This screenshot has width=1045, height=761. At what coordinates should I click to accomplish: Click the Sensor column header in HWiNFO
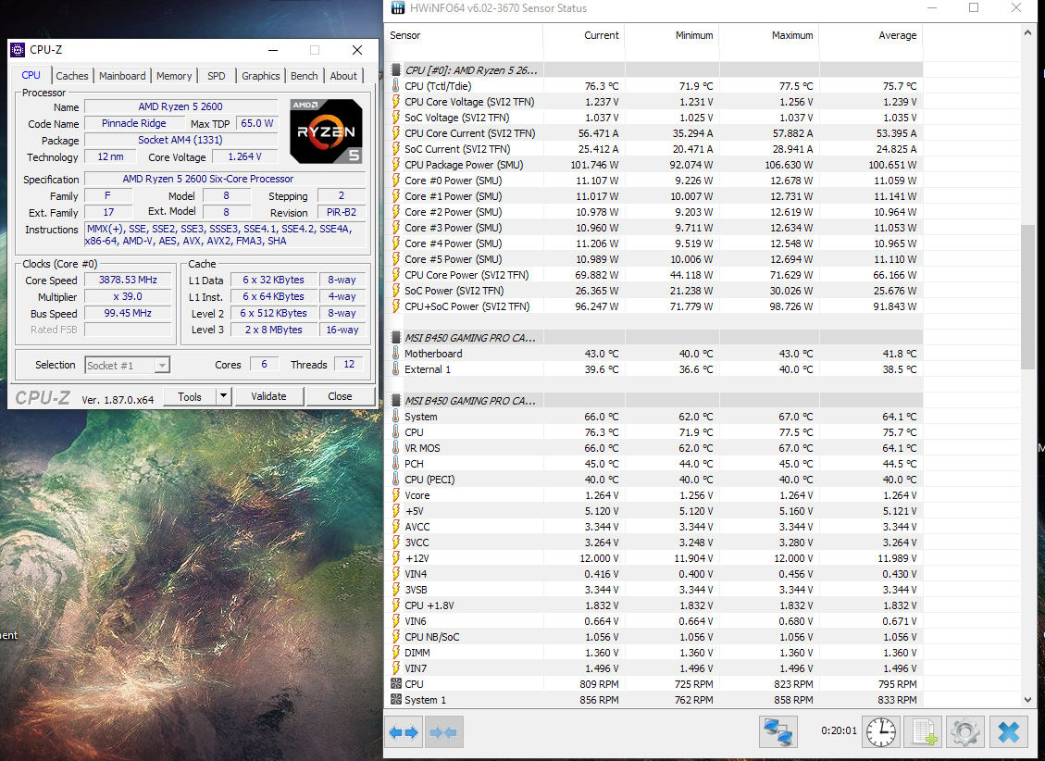[463, 35]
